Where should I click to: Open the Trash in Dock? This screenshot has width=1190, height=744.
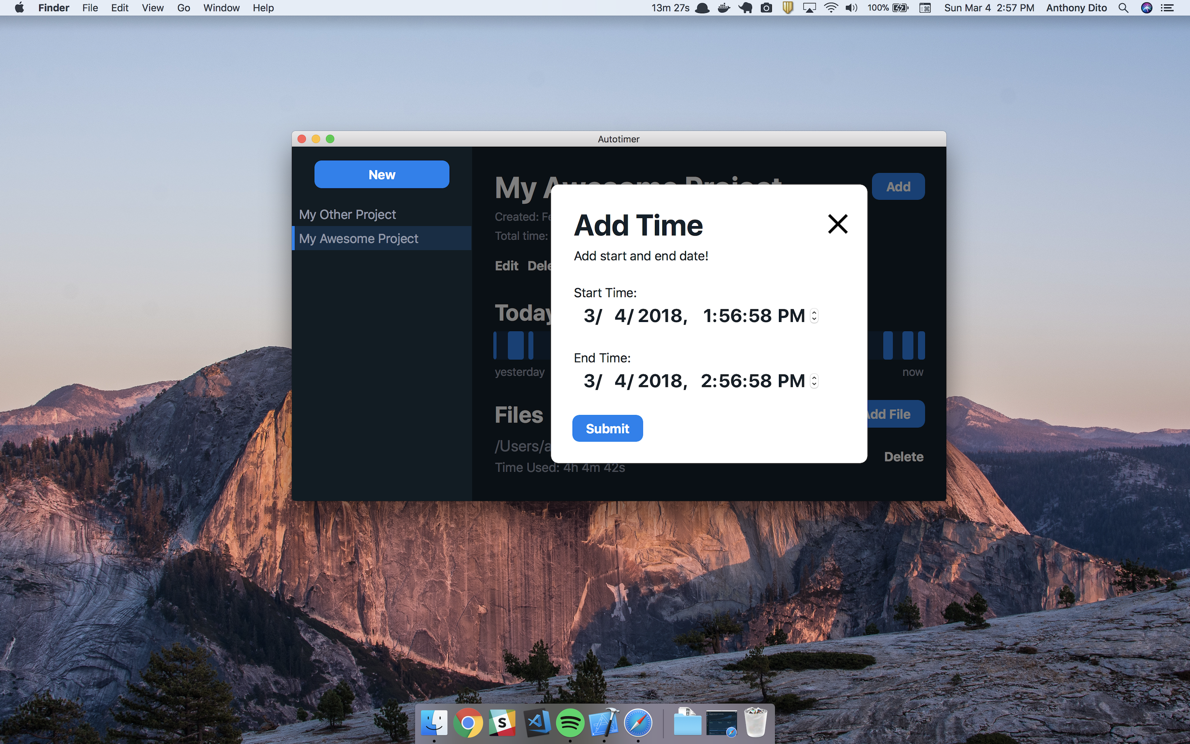756,723
